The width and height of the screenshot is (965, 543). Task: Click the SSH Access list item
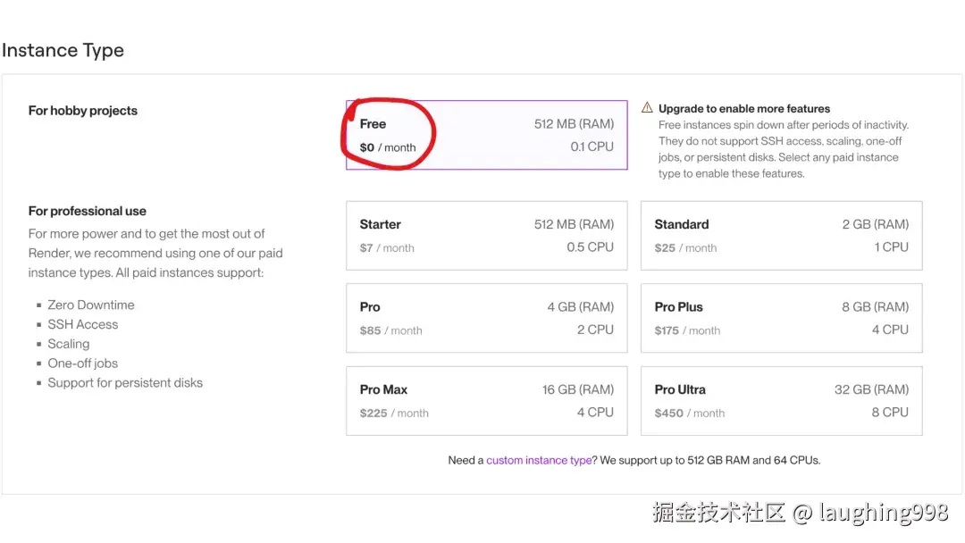[x=83, y=325]
